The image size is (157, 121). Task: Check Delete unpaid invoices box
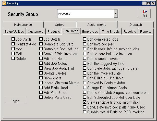(85, 59)
